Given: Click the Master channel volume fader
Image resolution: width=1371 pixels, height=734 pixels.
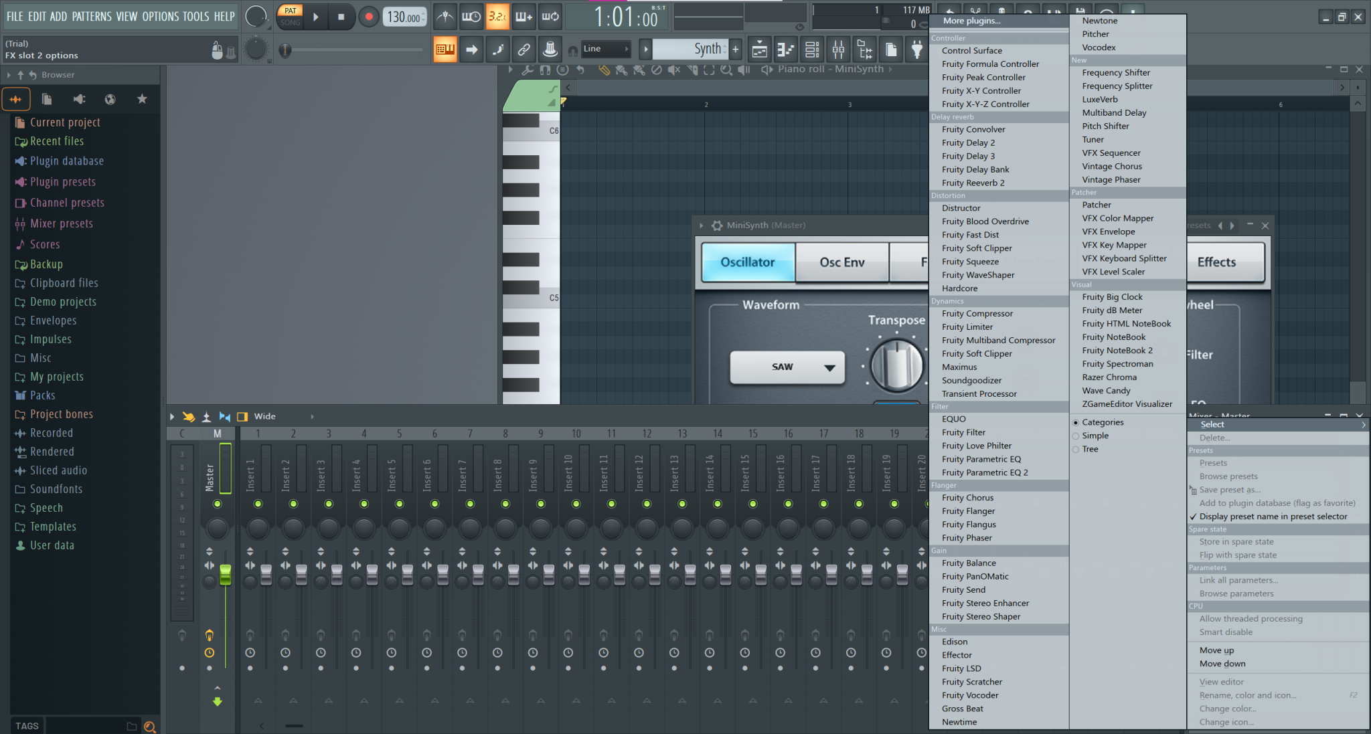Looking at the screenshot, I should click(225, 573).
